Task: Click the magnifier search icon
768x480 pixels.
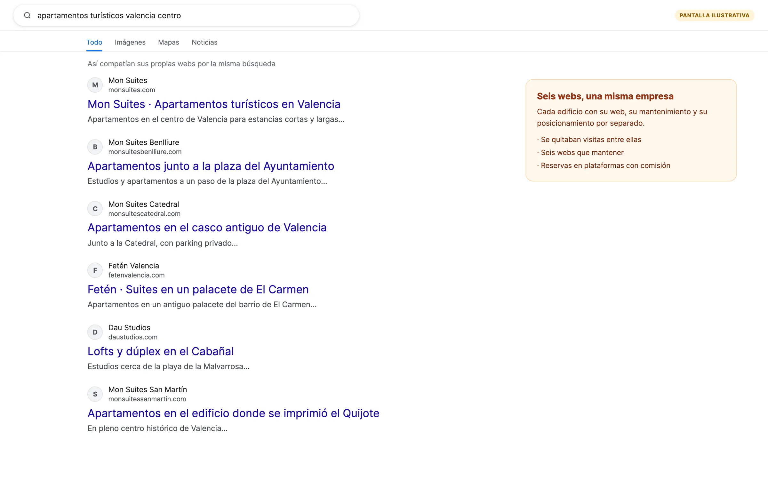Action: [28, 15]
